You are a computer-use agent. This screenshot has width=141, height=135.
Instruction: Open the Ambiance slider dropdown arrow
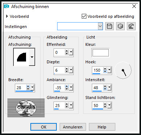coord(71,87)
